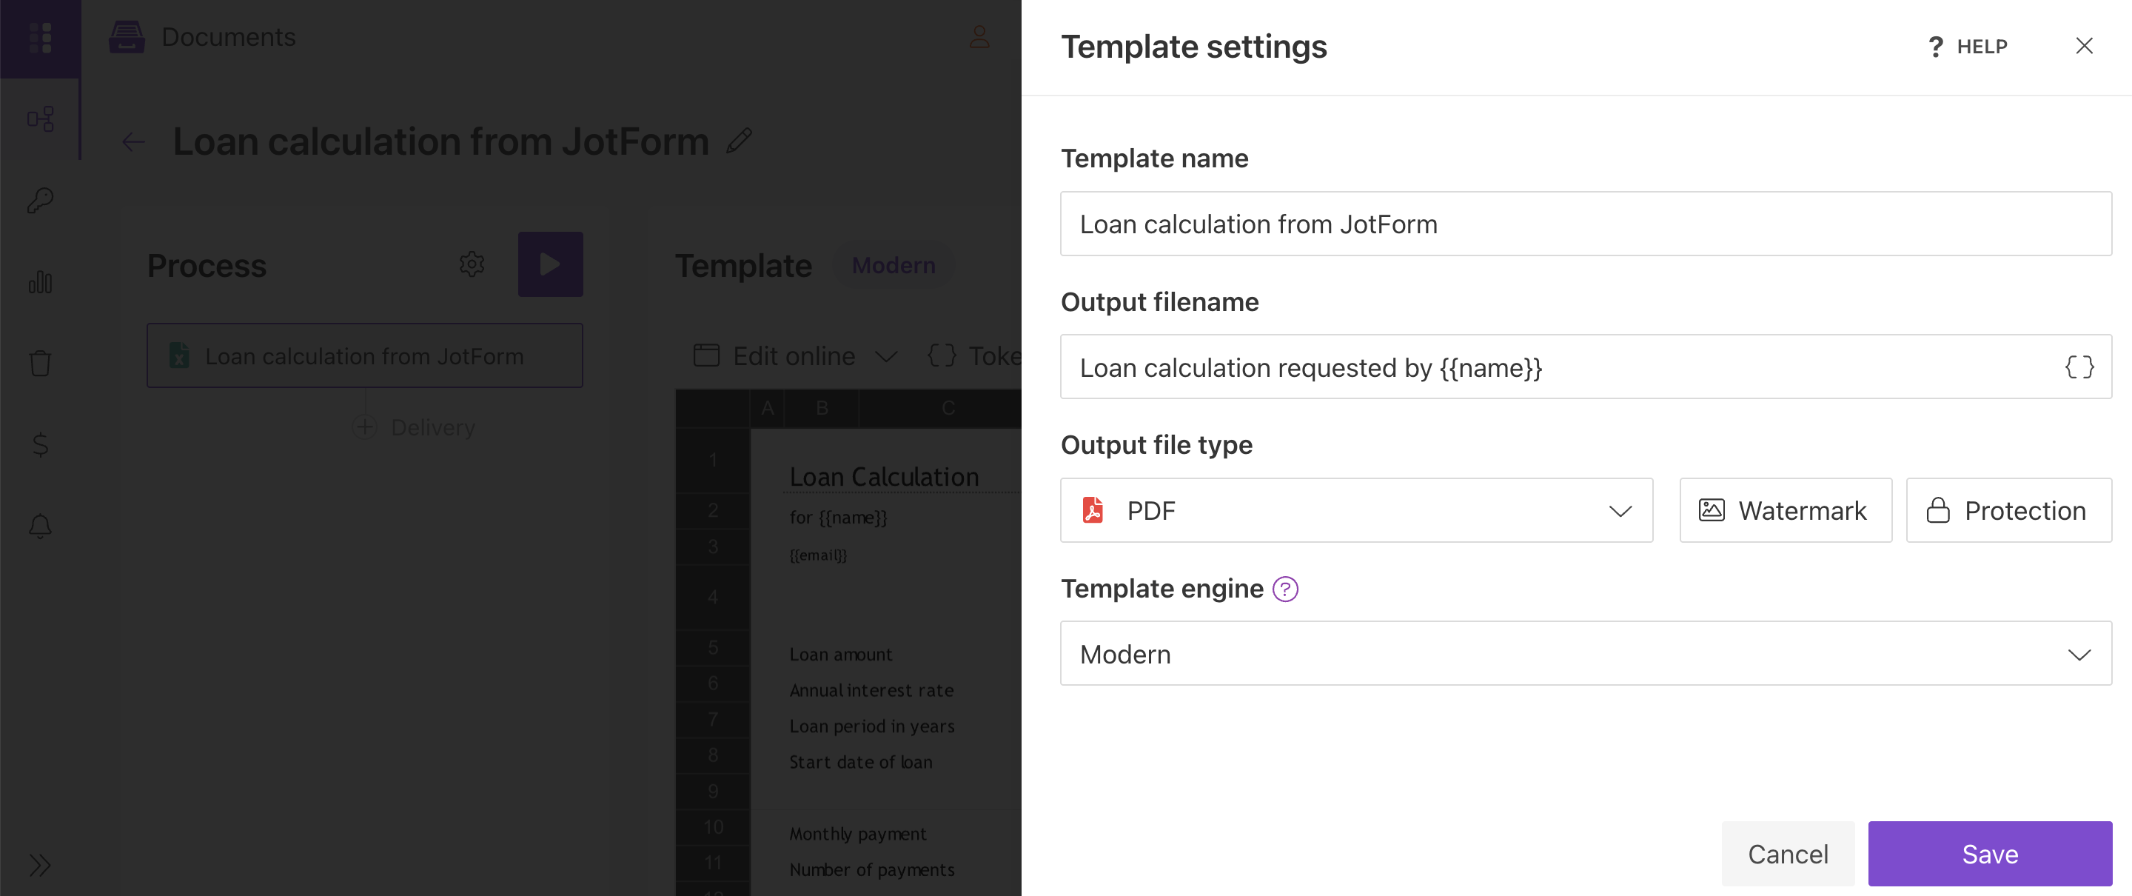Screen dimensions: 2132x896
Task: Open the Modern template engine dropdown
Action: click(1586, 654)
